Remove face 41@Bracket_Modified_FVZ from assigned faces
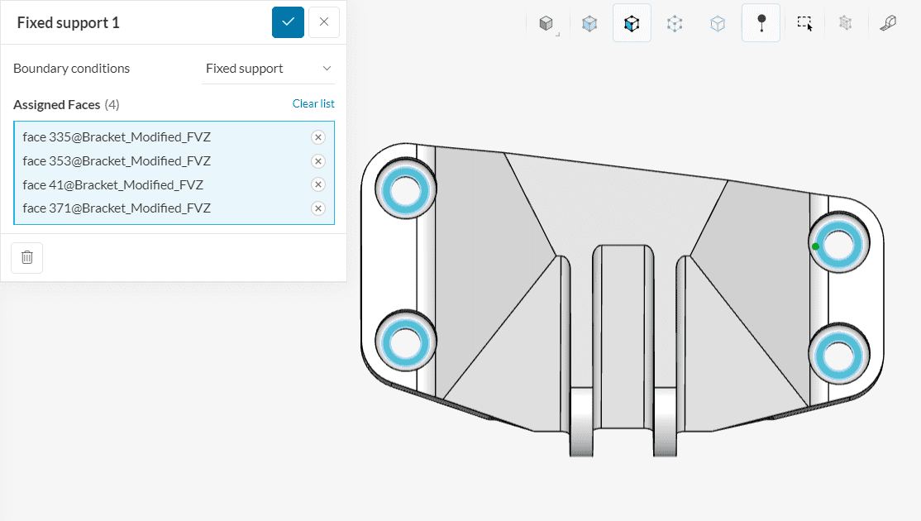This screenshot has height=521, width=921. tap(318, 184)
